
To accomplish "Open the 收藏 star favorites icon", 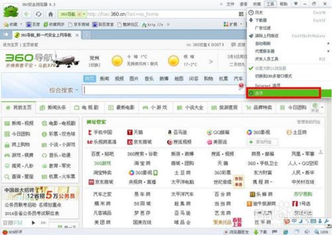I will pos(6,25).
